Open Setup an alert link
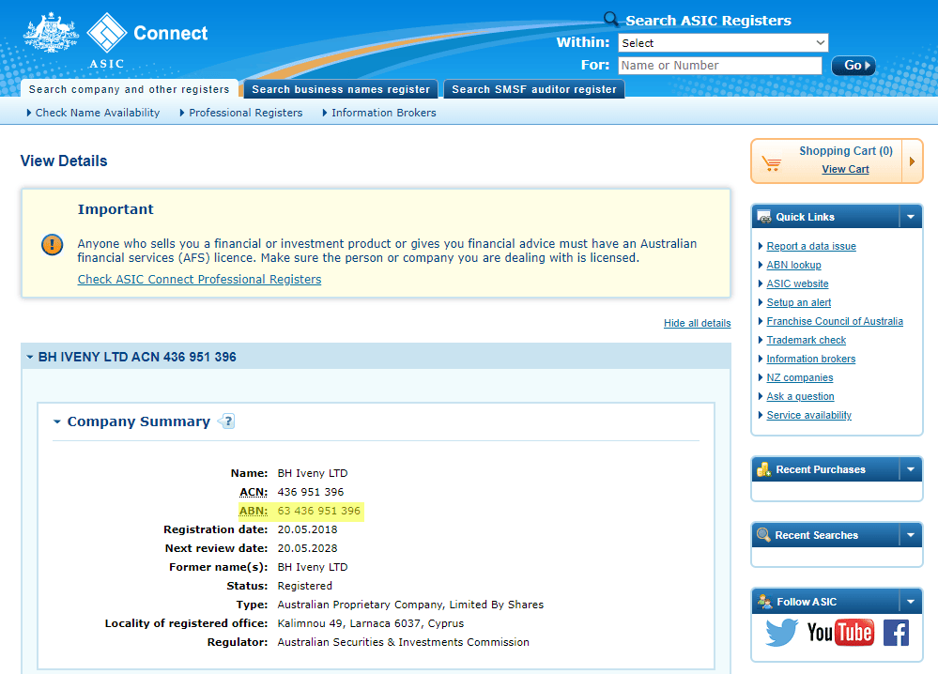The width and height of the screenshot is (938, 674). [x=799, y=302]
